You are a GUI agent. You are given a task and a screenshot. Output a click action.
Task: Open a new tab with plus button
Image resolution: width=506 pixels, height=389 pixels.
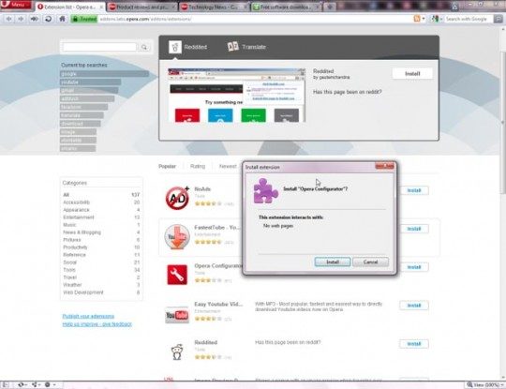(x=330, y=7)
